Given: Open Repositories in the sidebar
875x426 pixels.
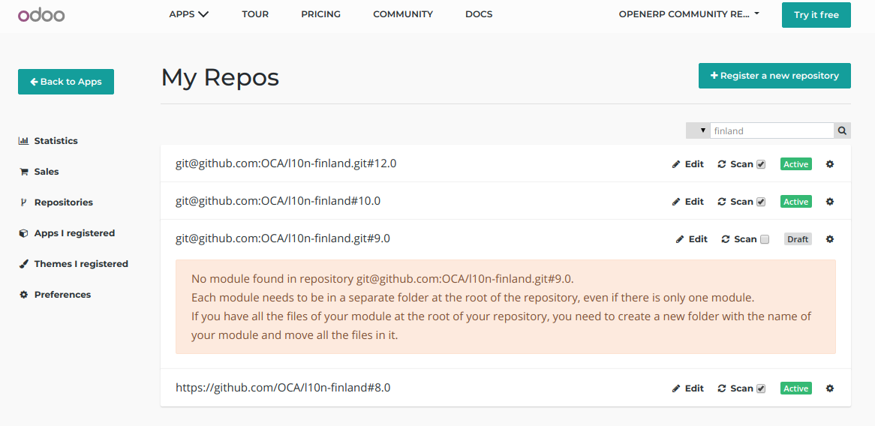Looking at the screenshot, I should point(63,202).
